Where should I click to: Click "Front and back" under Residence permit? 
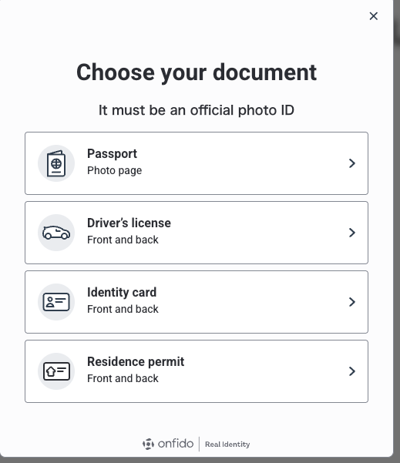click(x=123, y=378)
